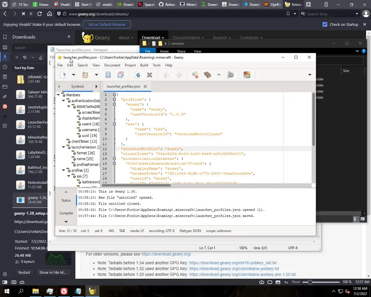Click the Geany Build brick icon
The height and width of the screenshot is (297, 371).
coord(208,75)
